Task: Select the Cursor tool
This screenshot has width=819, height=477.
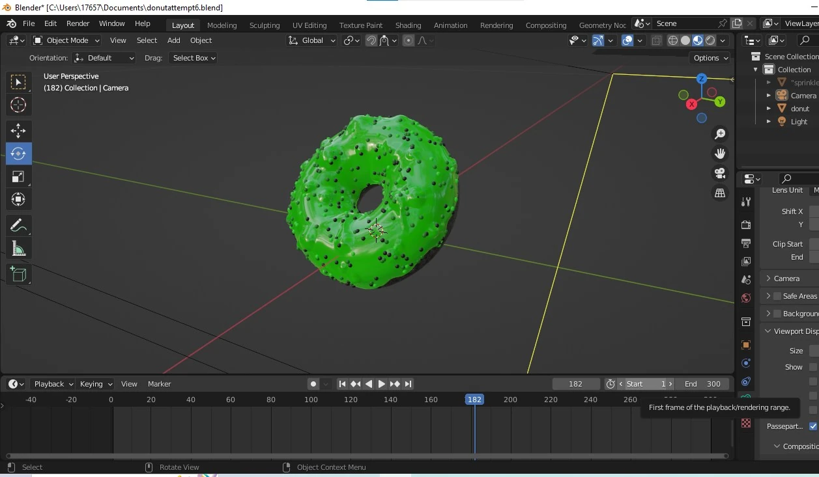Action: coord(18,105)
